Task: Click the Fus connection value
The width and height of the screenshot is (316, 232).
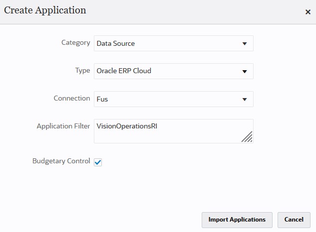Action: point(102,99)
